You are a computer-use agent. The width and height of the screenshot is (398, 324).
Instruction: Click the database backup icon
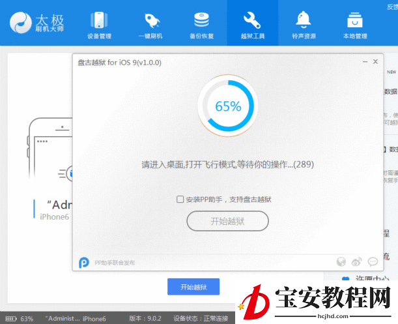(201, 20)
